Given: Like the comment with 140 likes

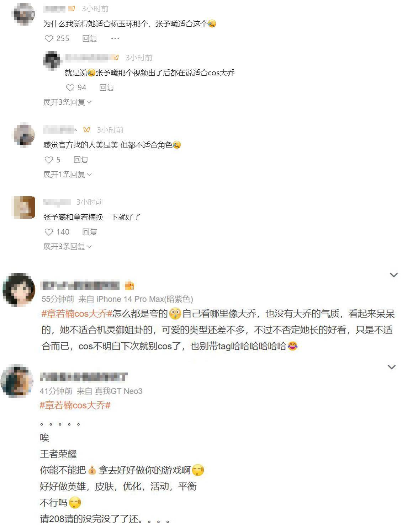Looking at the screenshot, I should [49, 232].
